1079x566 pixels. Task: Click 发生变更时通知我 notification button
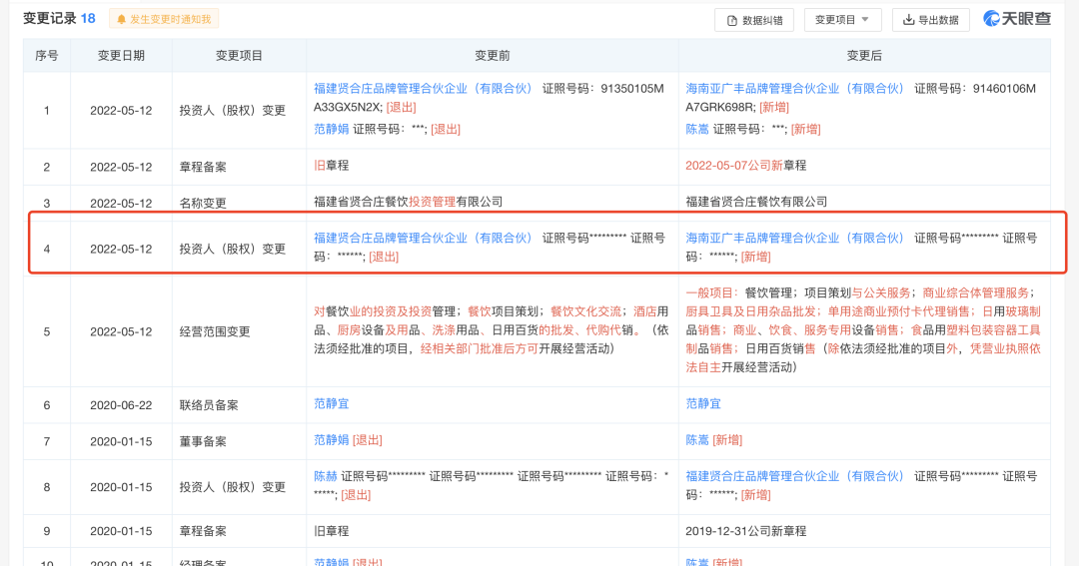tap(164, 19)
